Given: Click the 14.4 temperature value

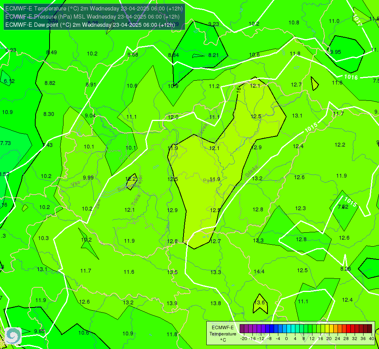Looking at the screenshot, I should point(259,271).
